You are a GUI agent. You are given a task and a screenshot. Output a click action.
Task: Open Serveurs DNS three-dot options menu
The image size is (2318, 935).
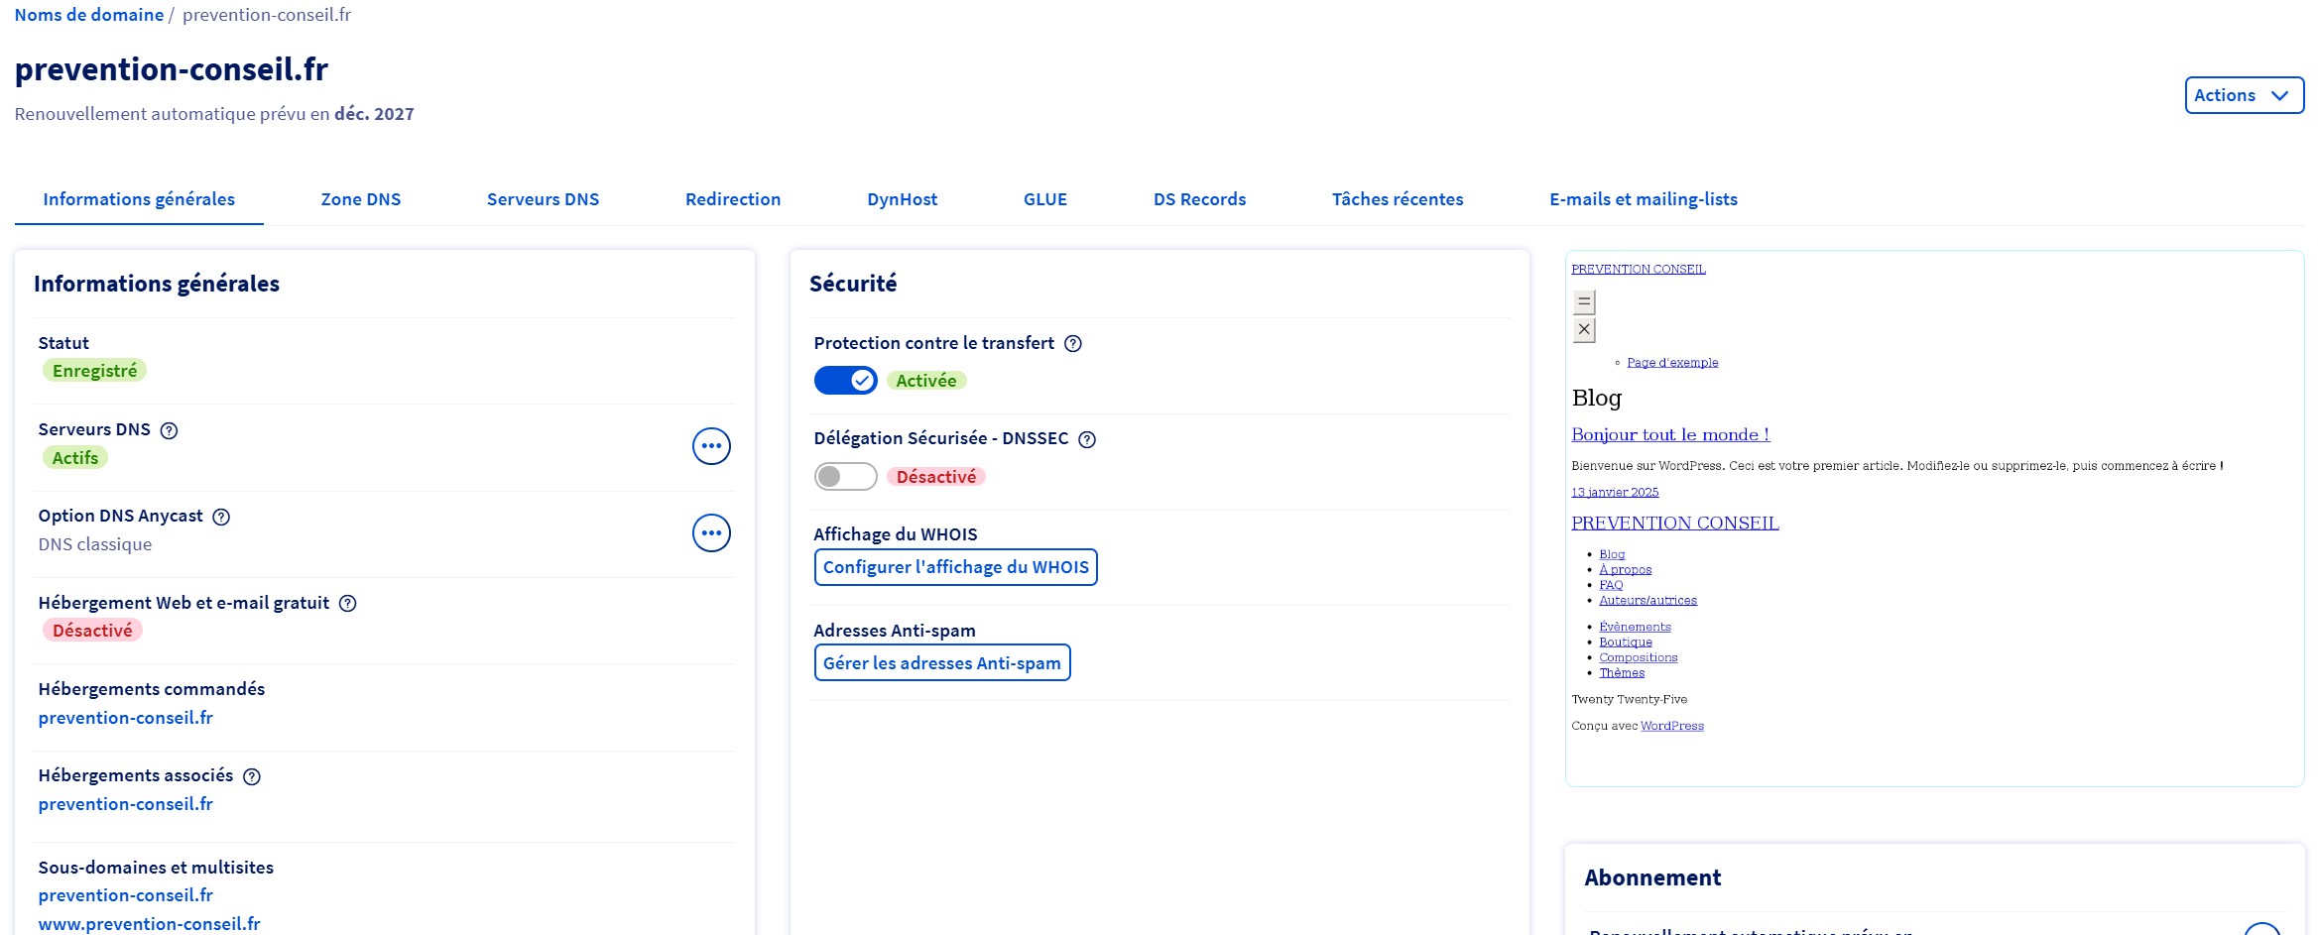tap(711, 446)
